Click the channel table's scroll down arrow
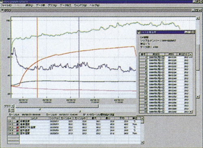The height and width of the screenshot is (148, 203). (x=142, y=142)
